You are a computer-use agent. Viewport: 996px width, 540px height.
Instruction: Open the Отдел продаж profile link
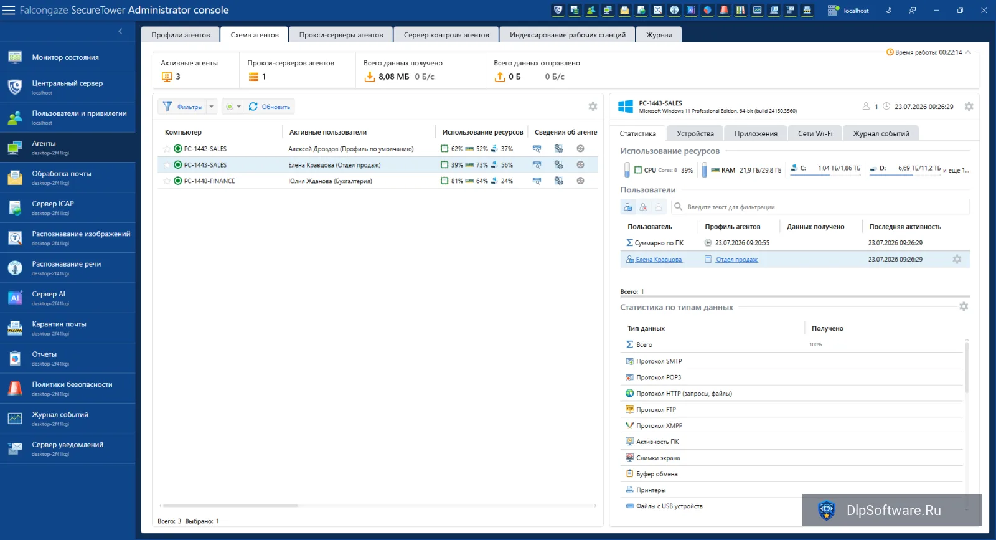[736, 260]
